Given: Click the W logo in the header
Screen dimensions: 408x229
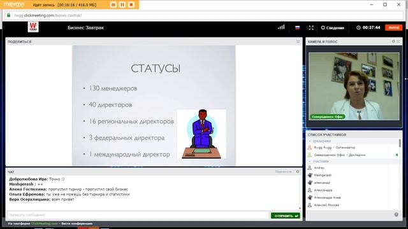Looking at the screenshot, I should click(33, 27).
